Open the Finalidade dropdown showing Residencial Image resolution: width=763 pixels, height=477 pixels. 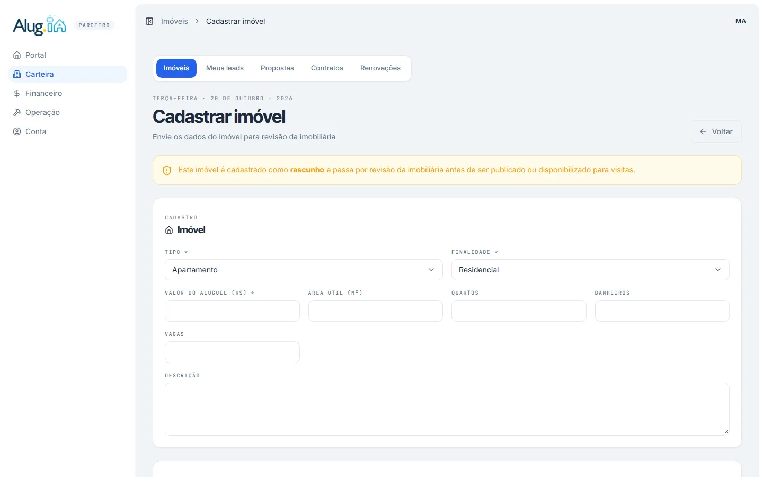590,270
